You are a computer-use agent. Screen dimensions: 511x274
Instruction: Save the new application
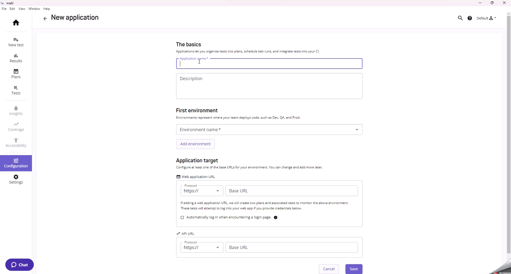click(x=354, y=269)
